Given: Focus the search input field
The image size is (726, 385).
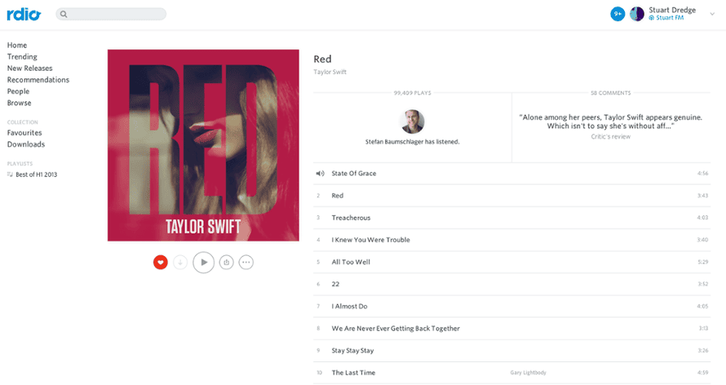Looking at the screenshot, I should [x=111, y=15].
